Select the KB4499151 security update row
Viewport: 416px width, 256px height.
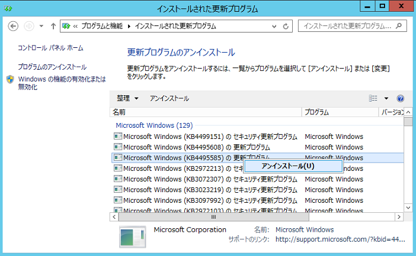(x=257, y=137)
